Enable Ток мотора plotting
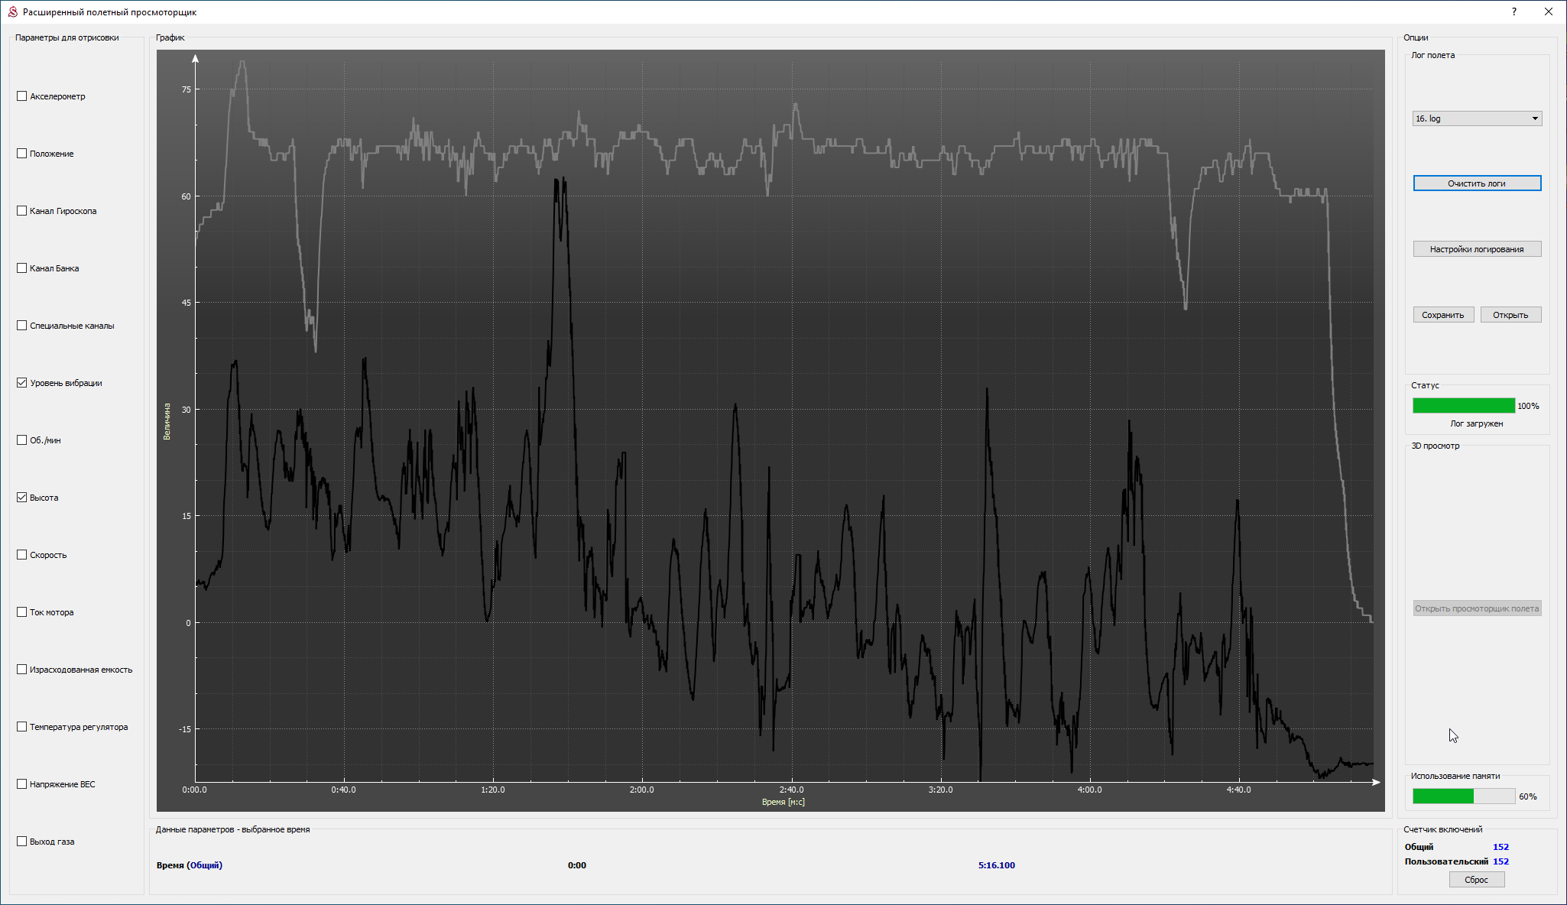 [x=22, y=612]
